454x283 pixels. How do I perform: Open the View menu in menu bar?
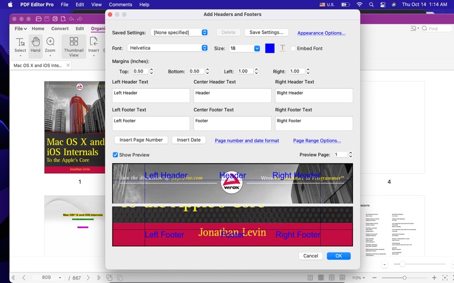pos(96,5)
